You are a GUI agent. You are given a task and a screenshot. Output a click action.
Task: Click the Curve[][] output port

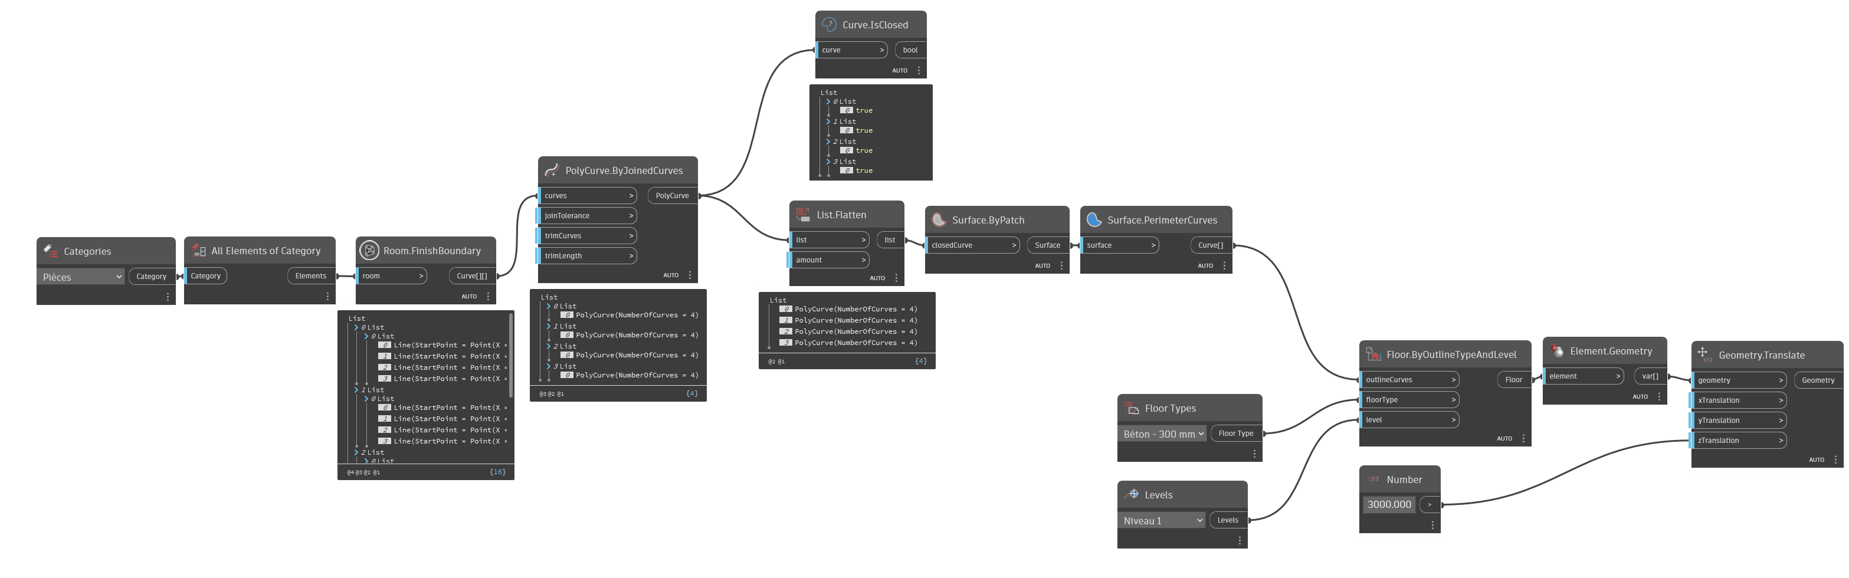click(473, 275)
